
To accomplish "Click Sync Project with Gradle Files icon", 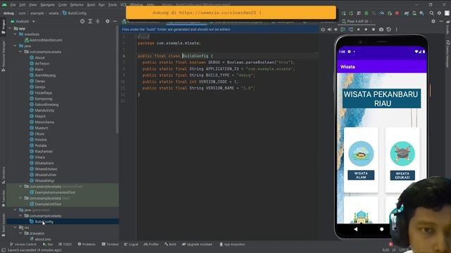I will coord(407,13).
